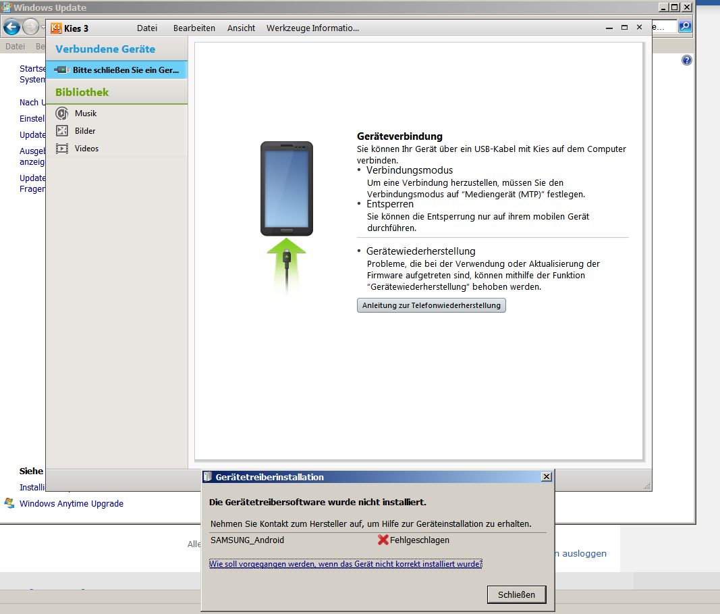Click the Schließen button
The height and width of the screenshot is (614, 720).
point(517,594)
